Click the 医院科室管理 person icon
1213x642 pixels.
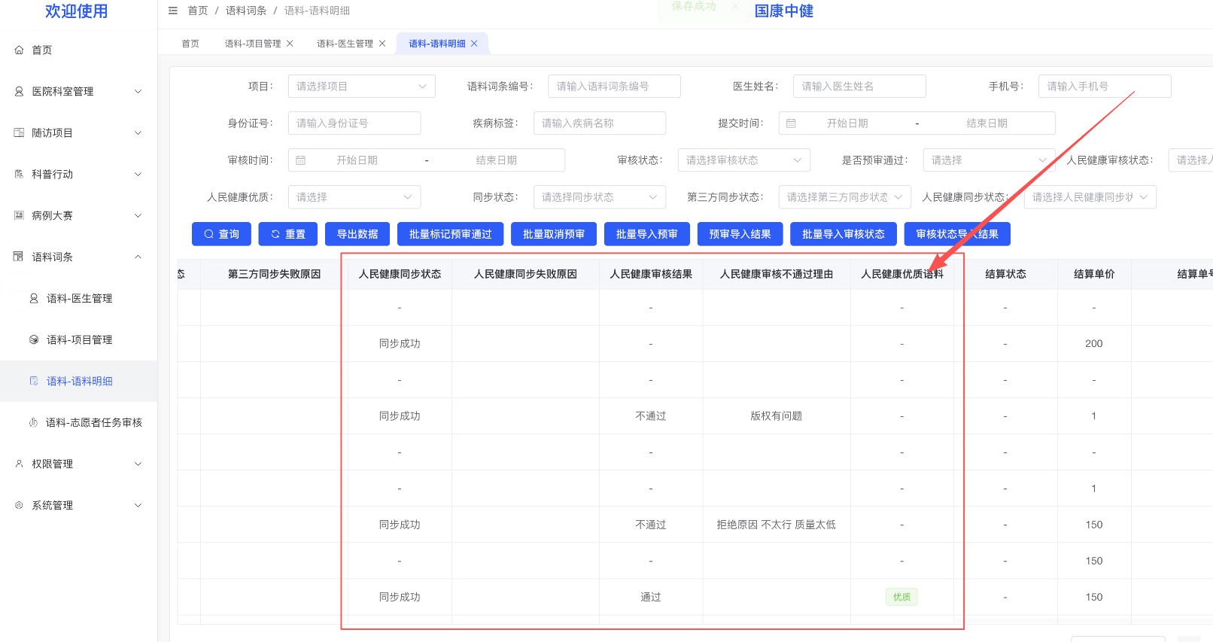tap(19, 91)
